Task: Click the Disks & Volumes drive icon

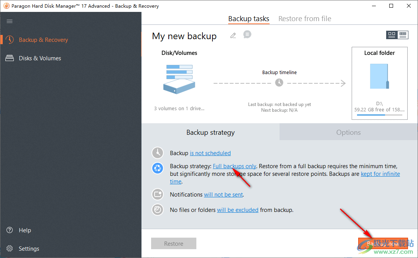Action: tap(10, 58)
